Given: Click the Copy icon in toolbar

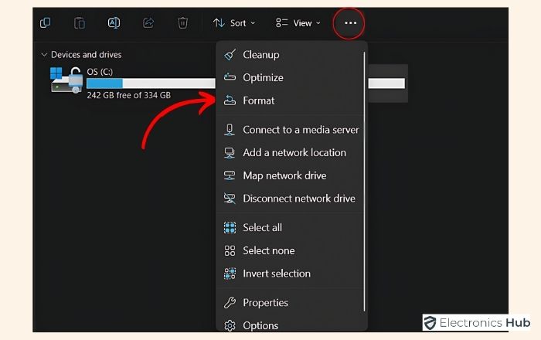Looking at the screenshot, I should [x=45, y=23].
